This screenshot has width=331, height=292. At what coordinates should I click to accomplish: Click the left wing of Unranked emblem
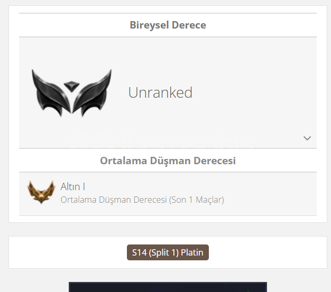51,93
